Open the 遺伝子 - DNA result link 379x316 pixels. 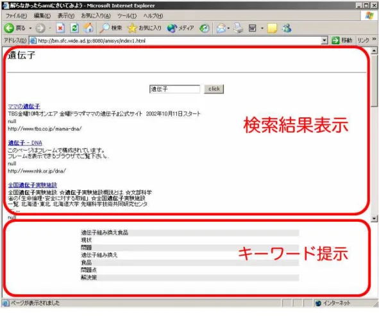point(25,143)
